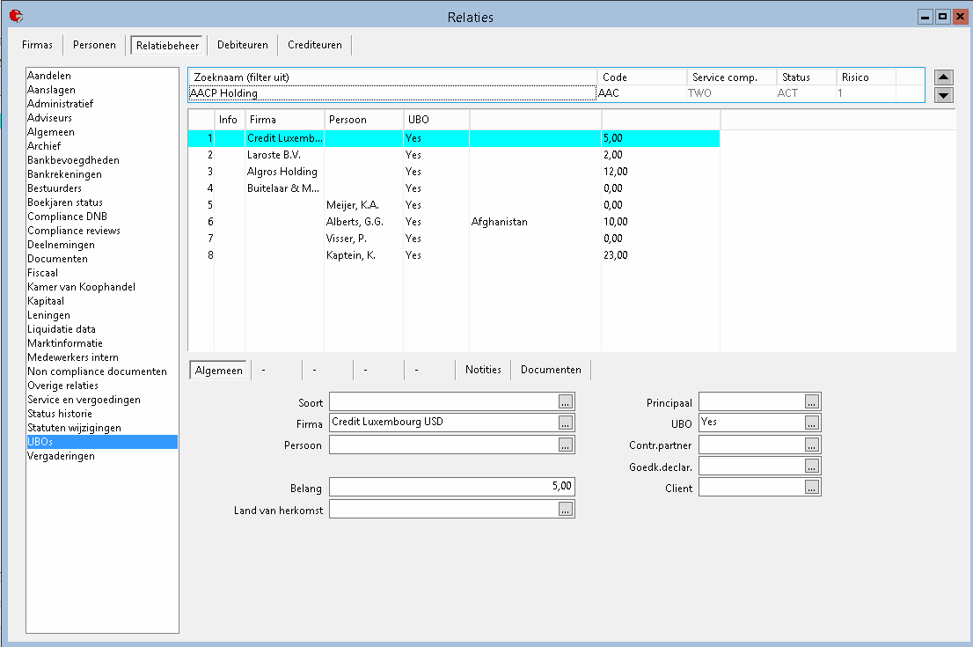This screenshot has height=647, width=973.
Task: Open the UBO lookup button
Action: tap(812, 423)
